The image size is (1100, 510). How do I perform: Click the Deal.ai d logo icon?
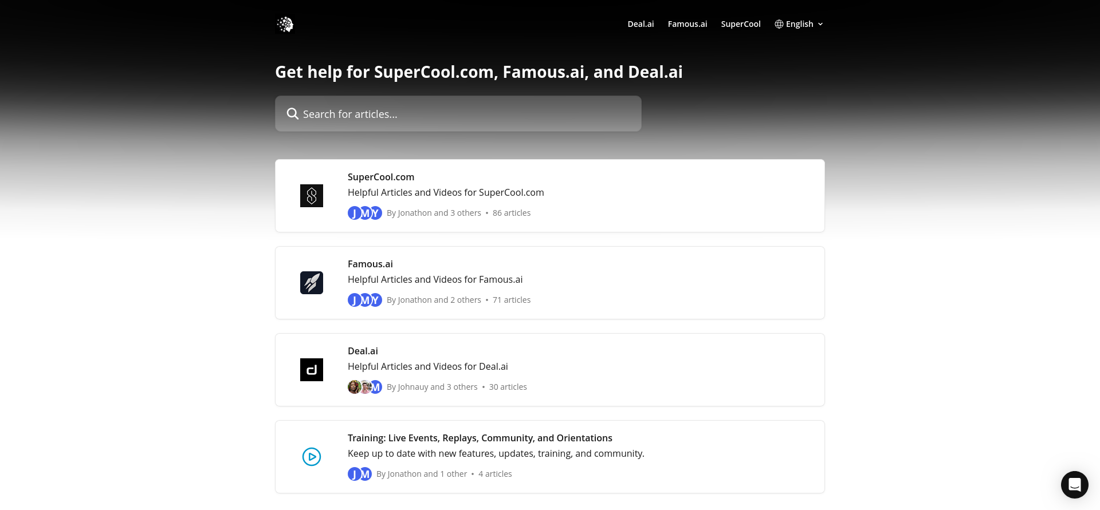click(x=312, y=370)
